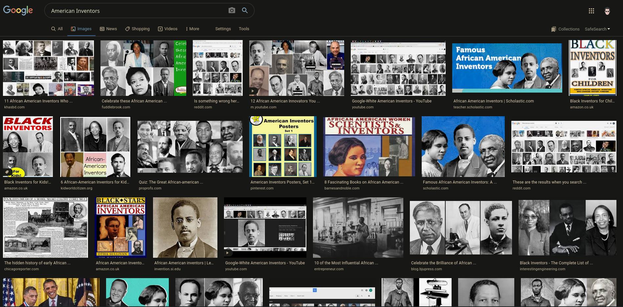
Task: Click the '12 African American Innovators You ...' title
Action: tap(285, 101)
